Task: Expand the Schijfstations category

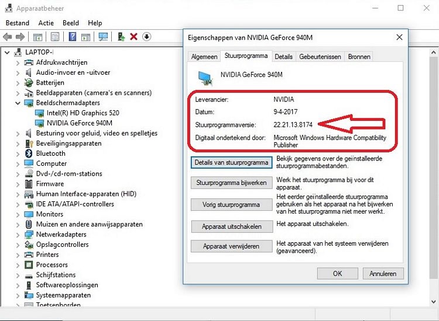Action: 18,275
